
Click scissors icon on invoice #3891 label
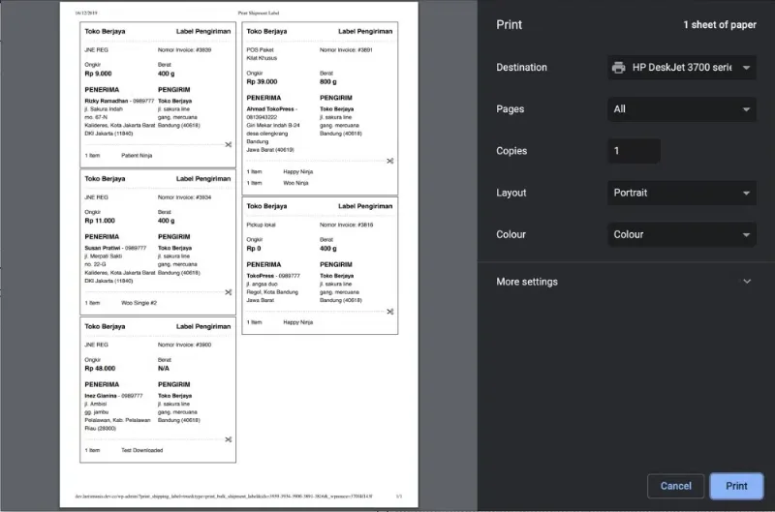pyautogui.click(x=390, y=161)
